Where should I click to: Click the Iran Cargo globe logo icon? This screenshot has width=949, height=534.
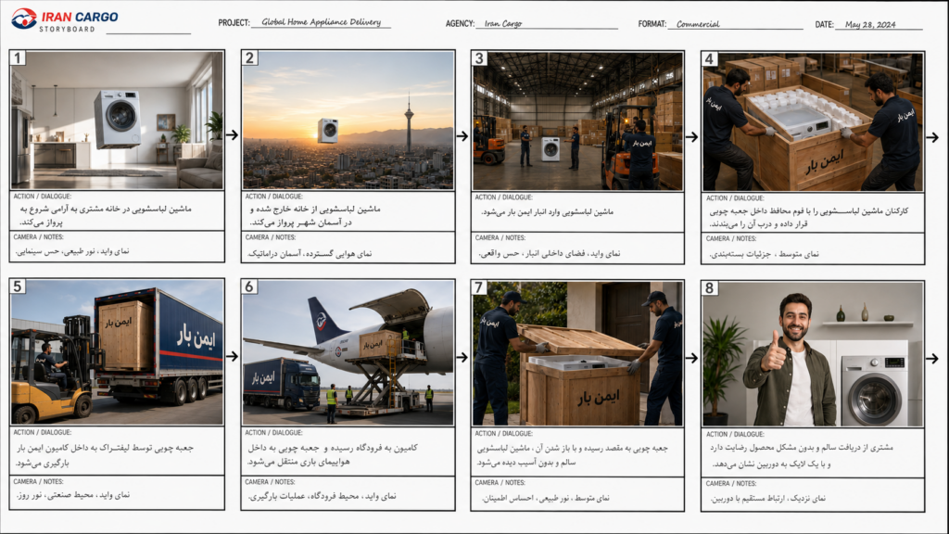coord(24,19)
